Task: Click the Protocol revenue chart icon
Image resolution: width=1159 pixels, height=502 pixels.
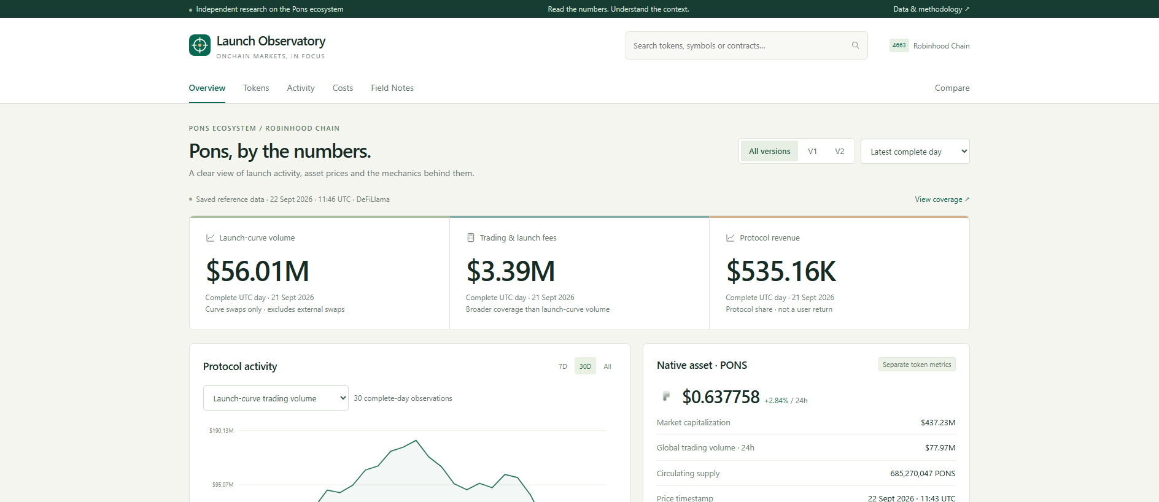Action: point(731,237)
